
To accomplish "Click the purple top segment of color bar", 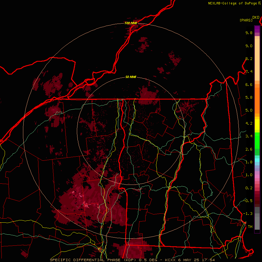I will [x=257, y=29].
